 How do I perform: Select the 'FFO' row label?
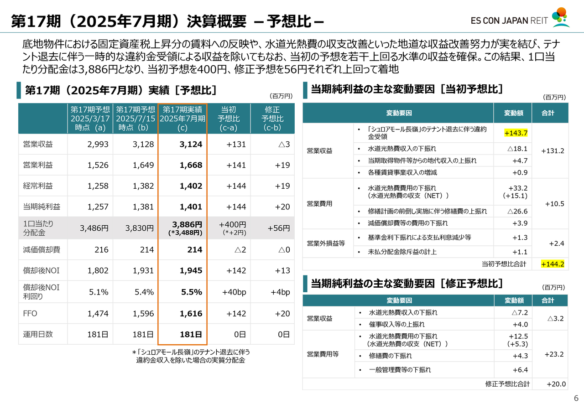pyautogui.click(x=30, y=313)
